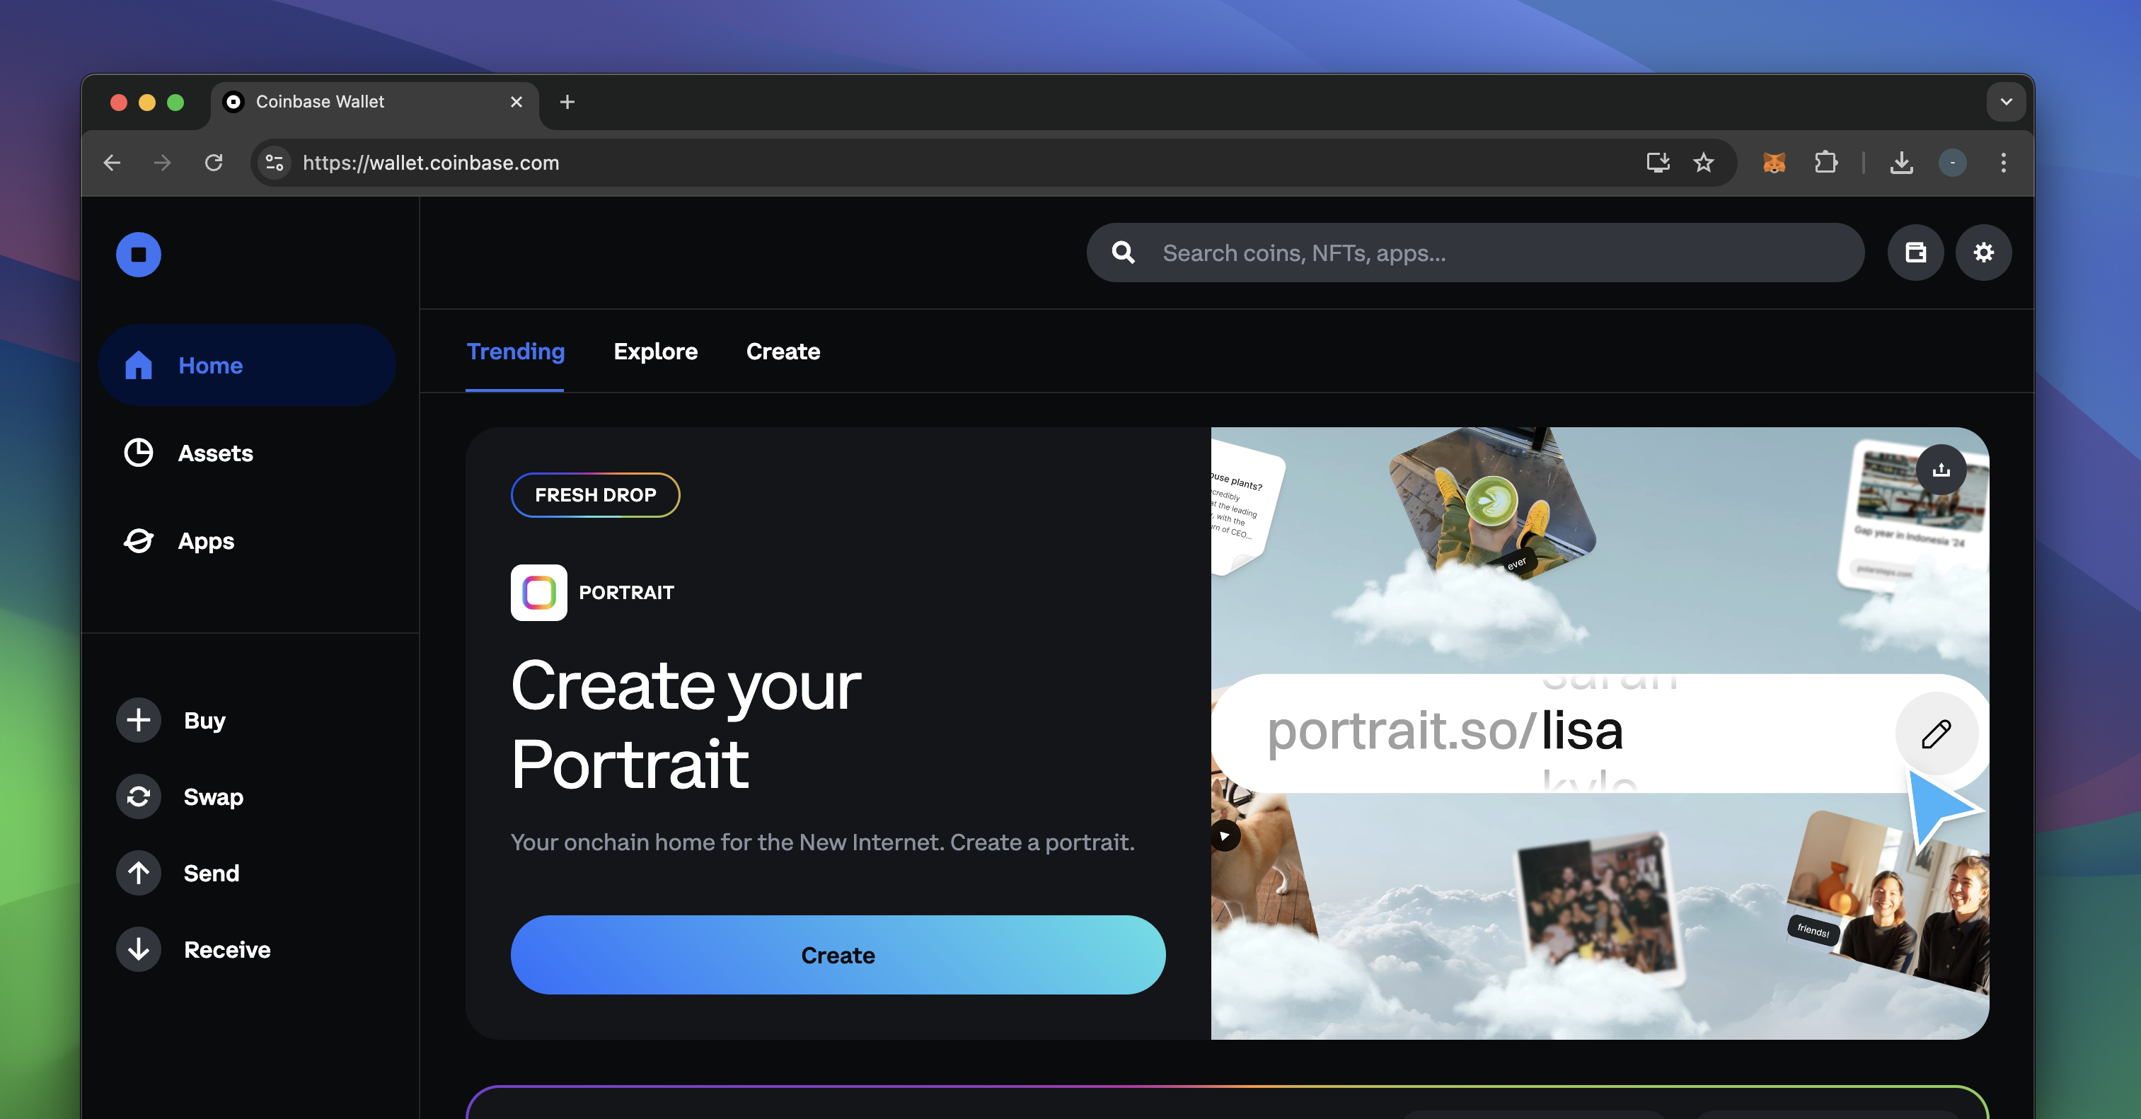
Task: Open the Assets section via its pie-chart icon
Action: click(138, 453)
